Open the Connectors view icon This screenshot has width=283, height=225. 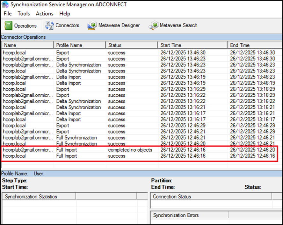[x=49, y=25]
